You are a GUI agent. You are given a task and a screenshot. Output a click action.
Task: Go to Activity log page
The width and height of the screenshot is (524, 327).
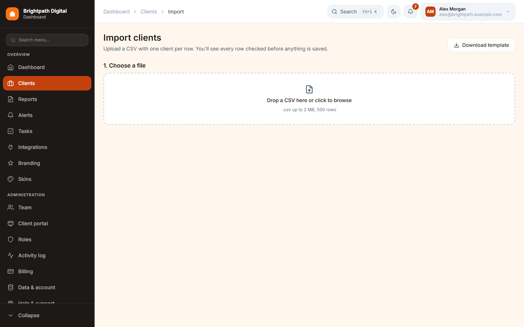(x=47, y=255)
